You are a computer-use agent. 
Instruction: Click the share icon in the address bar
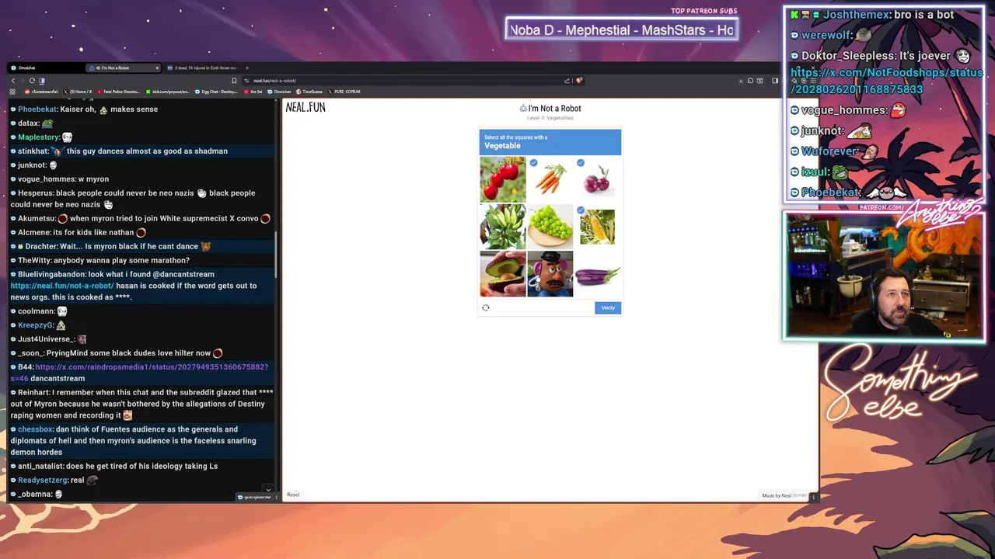[x=567, y=81]
